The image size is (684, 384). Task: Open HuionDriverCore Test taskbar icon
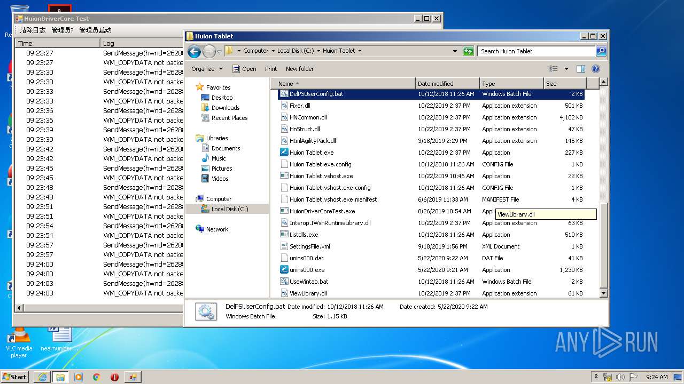[133, 377]
